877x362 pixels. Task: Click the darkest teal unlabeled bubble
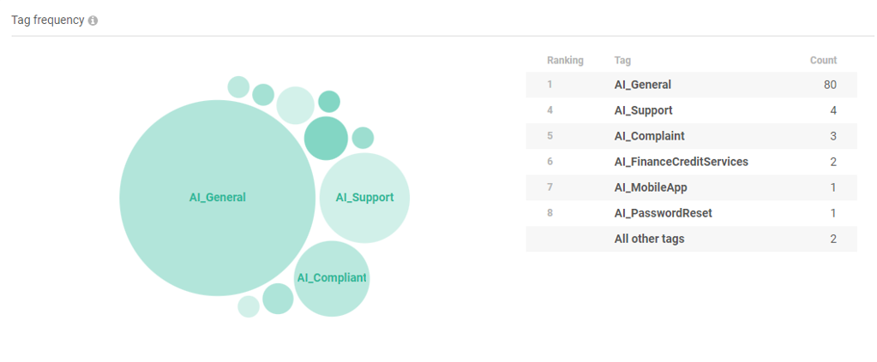tap(326, 139)
